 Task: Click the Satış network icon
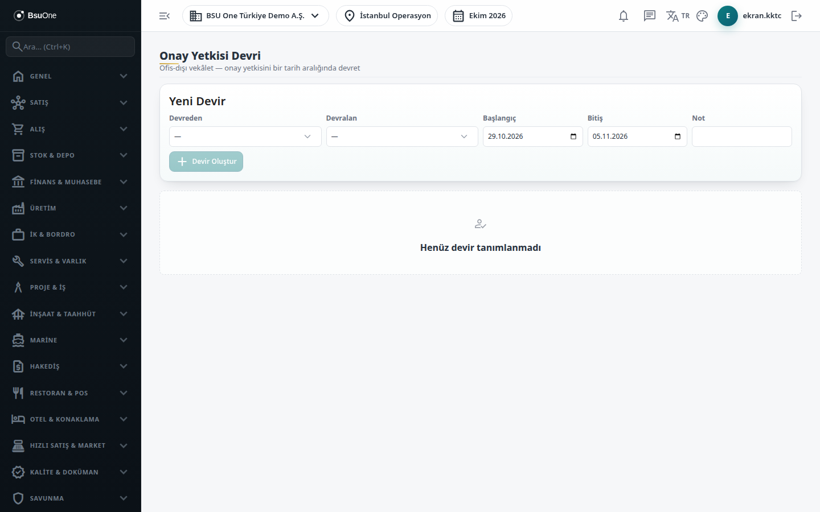[18, 102]
